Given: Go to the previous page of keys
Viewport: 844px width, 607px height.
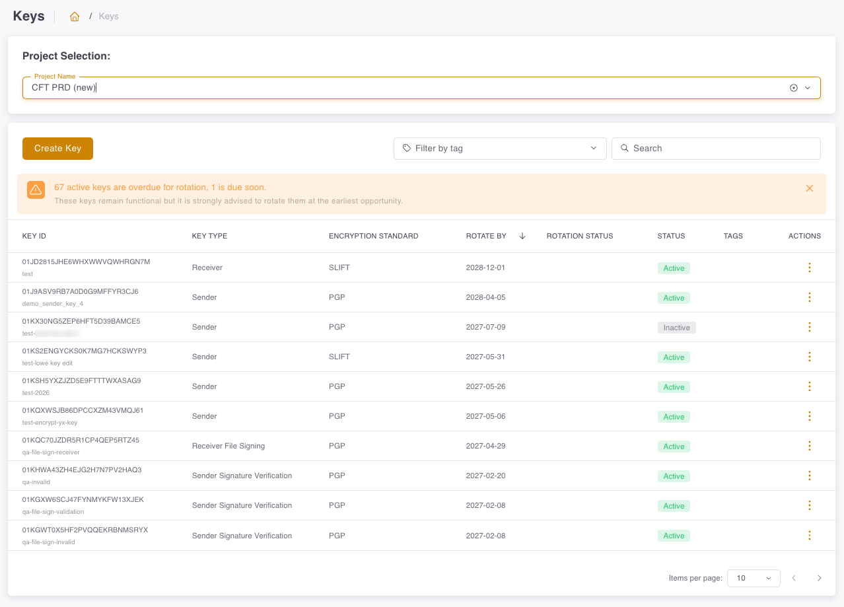Looking at the screenshot, I should (x=794, y=578).
